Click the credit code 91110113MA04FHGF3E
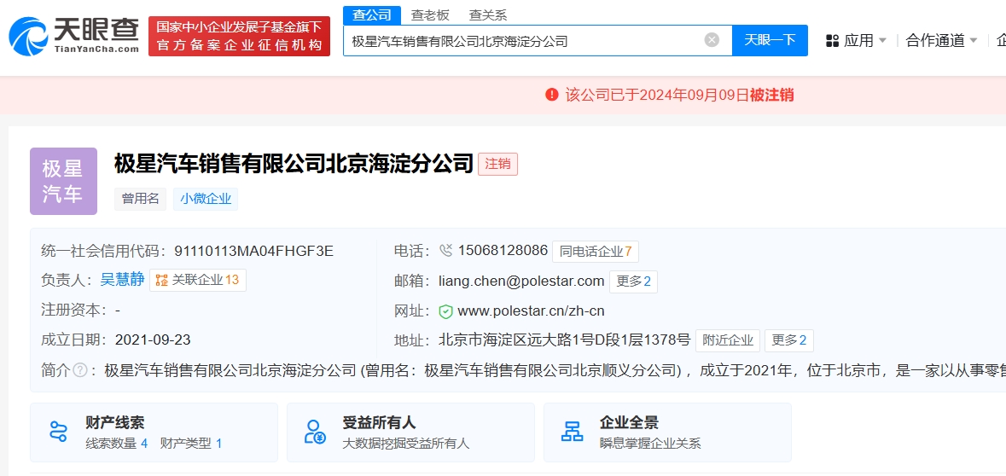This screenshot has width=1006, height=476. pos(253,251)
